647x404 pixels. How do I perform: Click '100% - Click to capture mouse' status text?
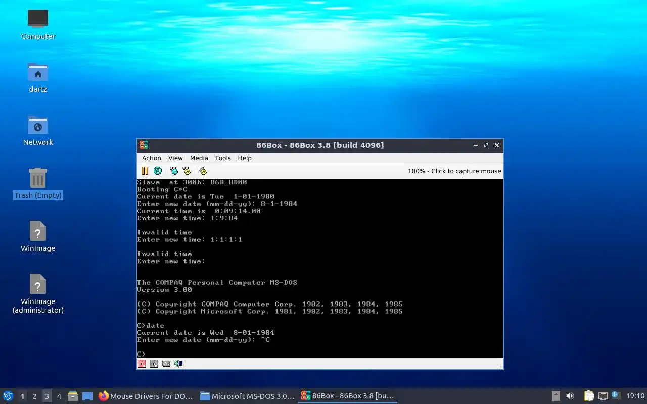click(454, 171)
